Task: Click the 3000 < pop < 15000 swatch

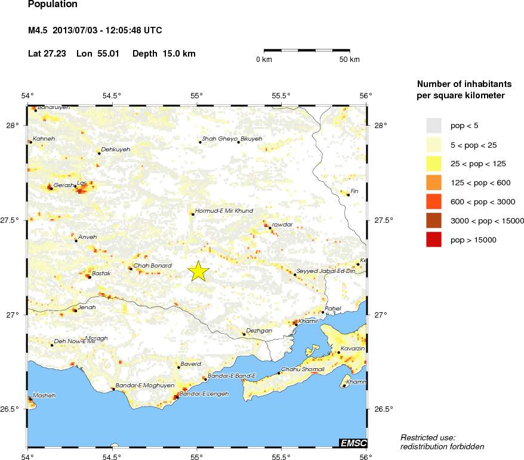Action: click(x=433, y=220)
